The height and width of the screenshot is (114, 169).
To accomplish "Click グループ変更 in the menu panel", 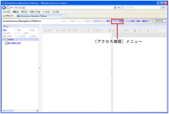I will 23,33.
